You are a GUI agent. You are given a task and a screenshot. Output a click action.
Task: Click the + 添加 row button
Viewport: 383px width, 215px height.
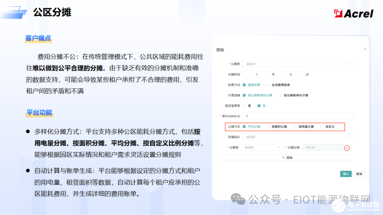pos(287,158)
